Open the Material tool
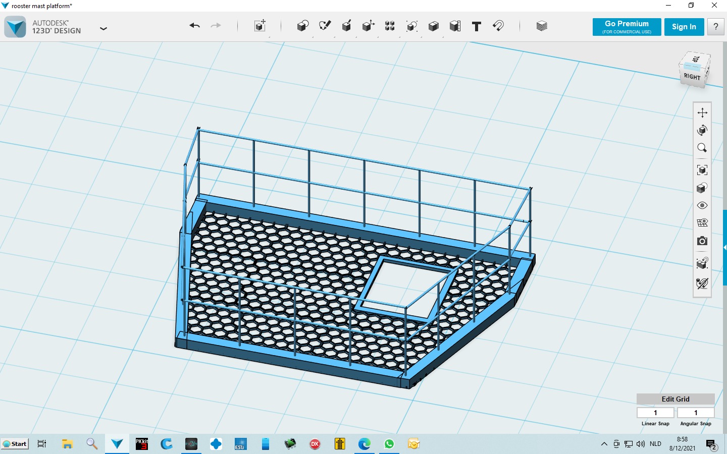 point(542,26)
